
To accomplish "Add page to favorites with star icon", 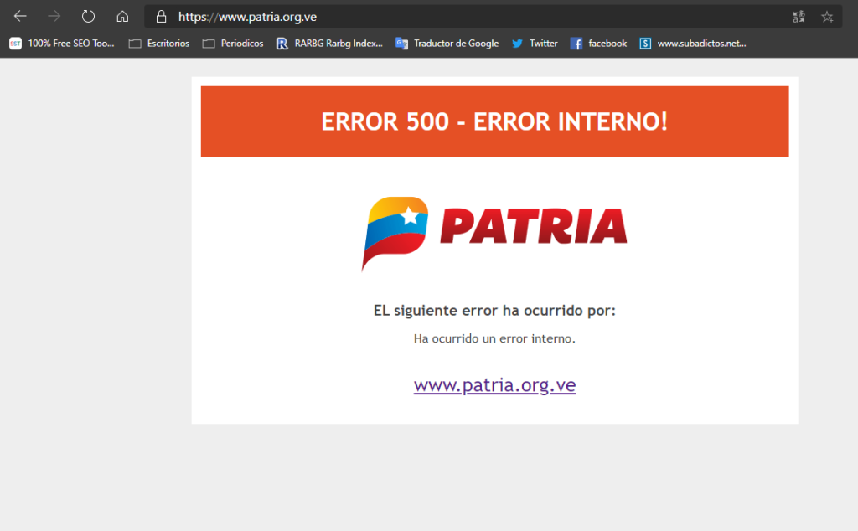I will [827, 17].
